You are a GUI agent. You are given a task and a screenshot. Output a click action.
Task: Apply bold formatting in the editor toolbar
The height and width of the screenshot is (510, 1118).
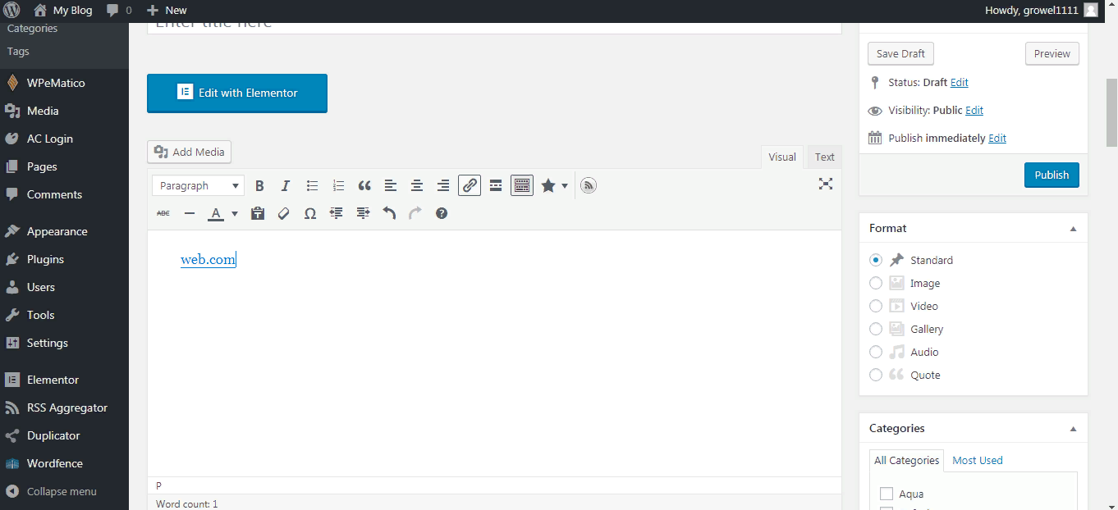click(x=259, y=186)
